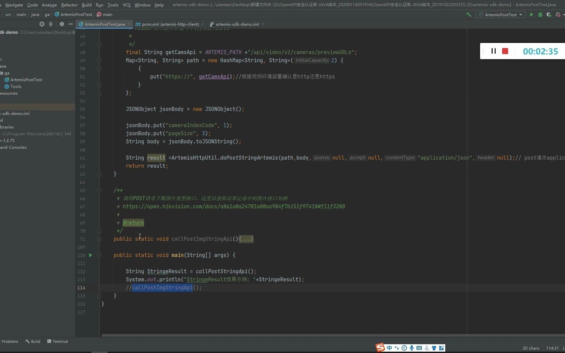Screen dimensions: 565x353
Task: Open Tools class in project tree
Action: point(16,87)
